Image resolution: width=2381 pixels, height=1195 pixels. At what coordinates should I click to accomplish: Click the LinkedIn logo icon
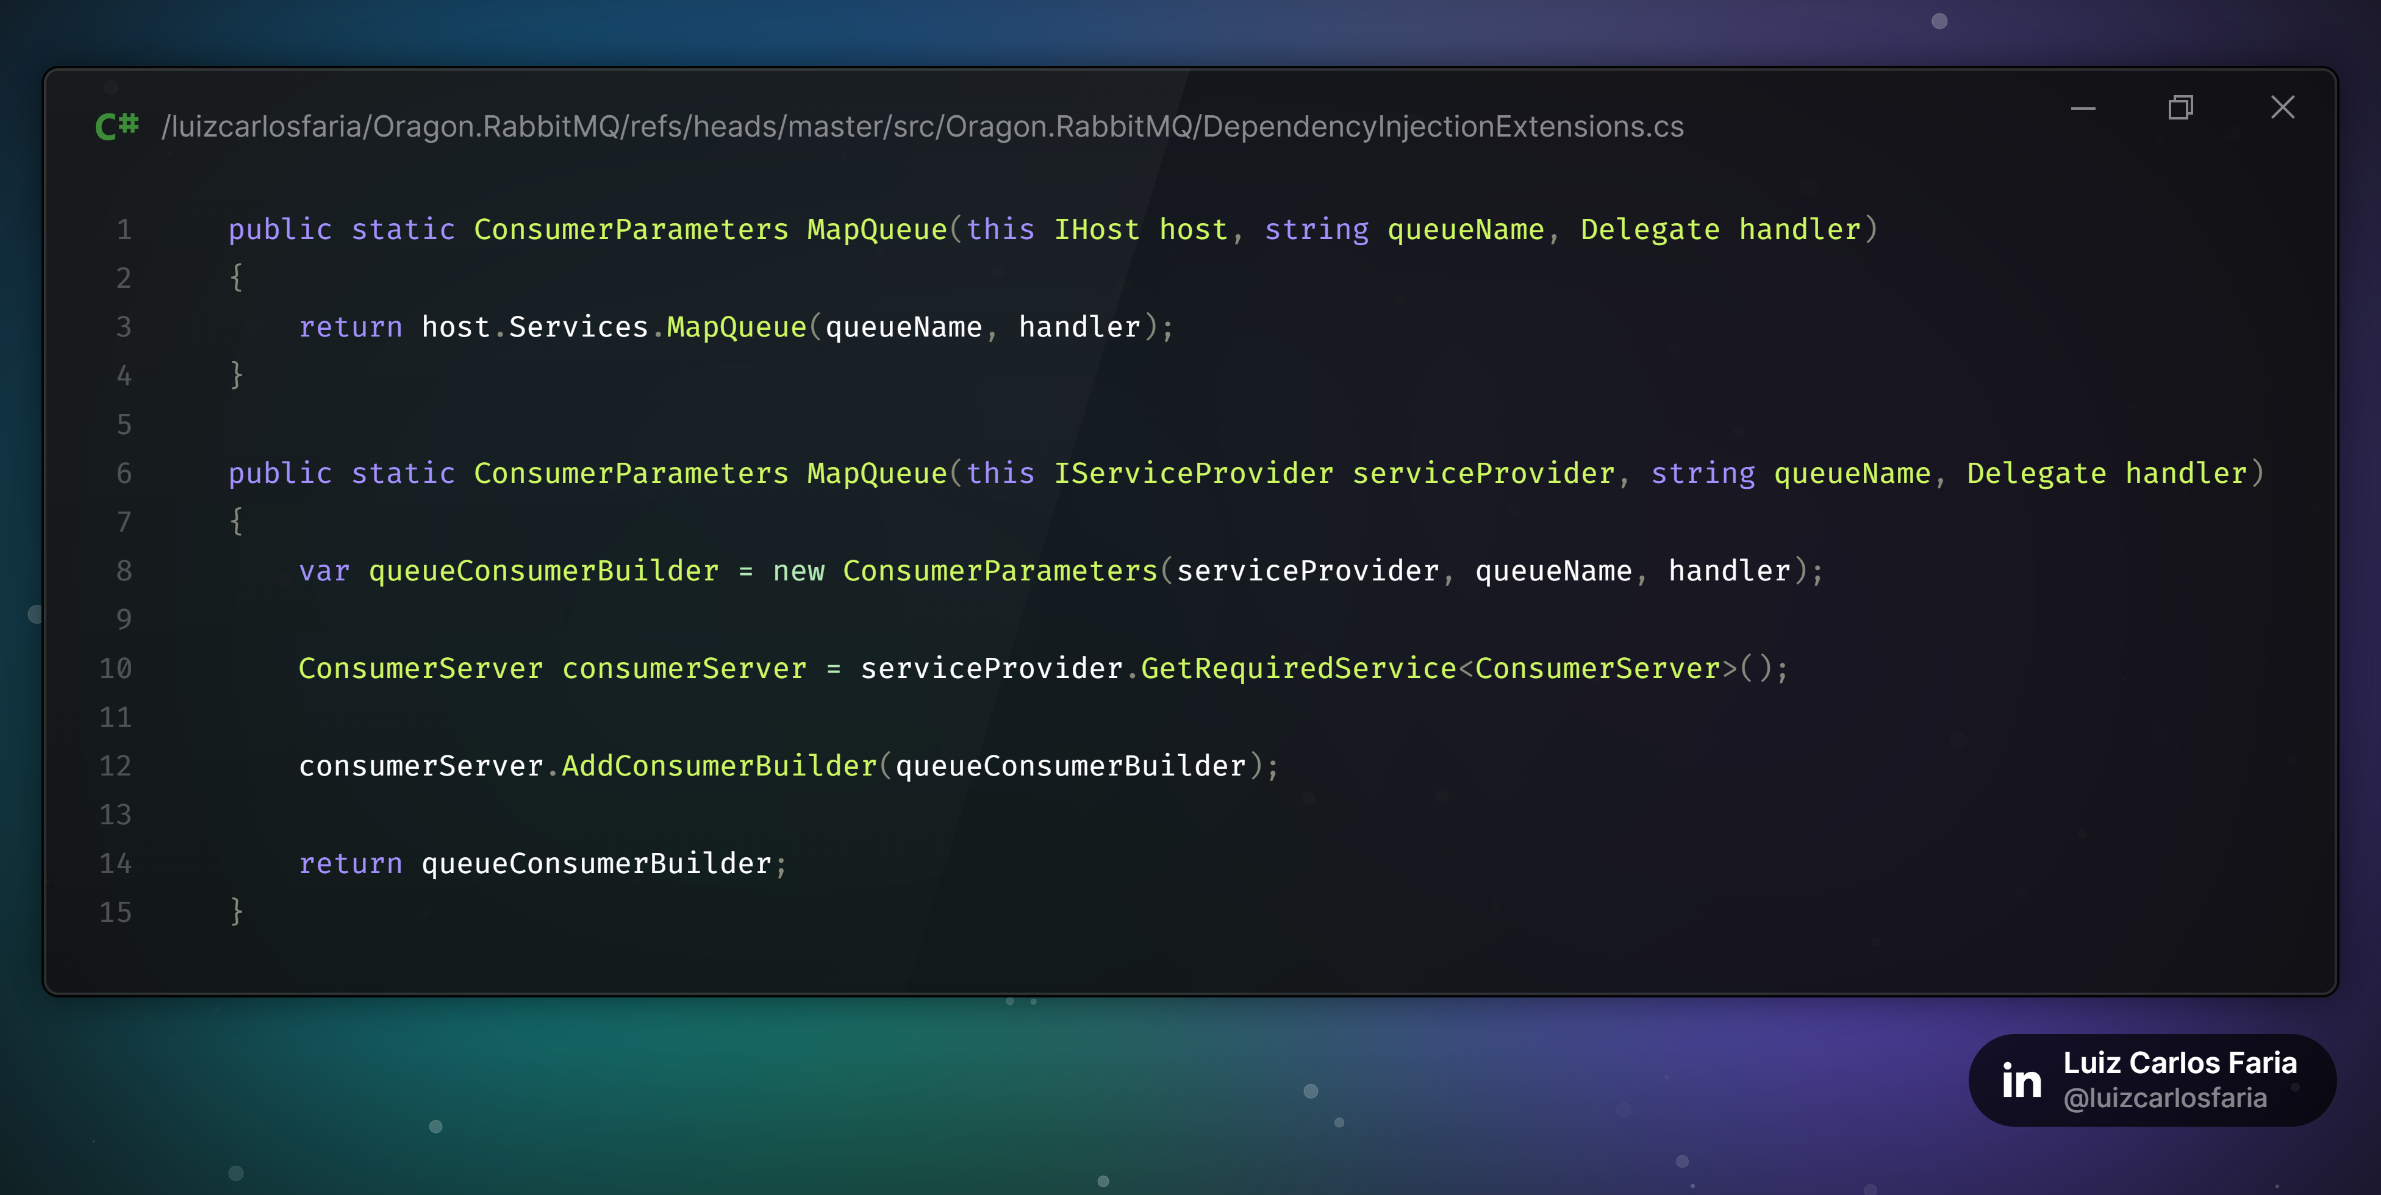coord(2021,1080)
